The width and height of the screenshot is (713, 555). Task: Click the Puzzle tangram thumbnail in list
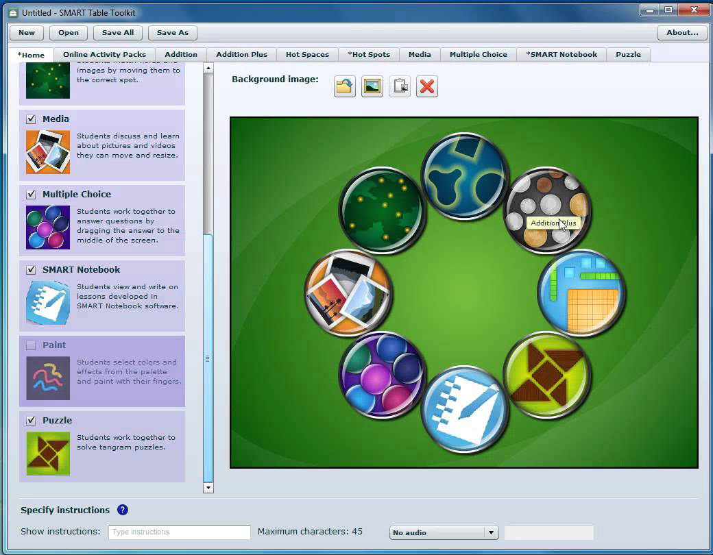click(x=48, y=454)
